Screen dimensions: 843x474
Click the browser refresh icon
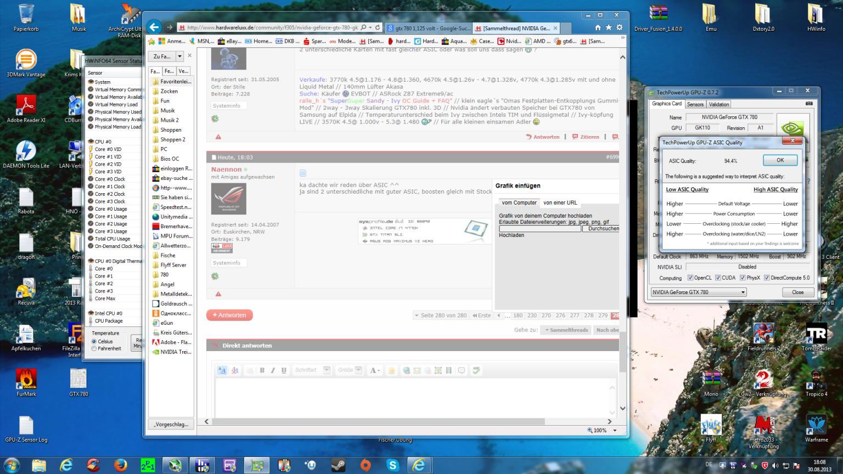pos(378,27)
